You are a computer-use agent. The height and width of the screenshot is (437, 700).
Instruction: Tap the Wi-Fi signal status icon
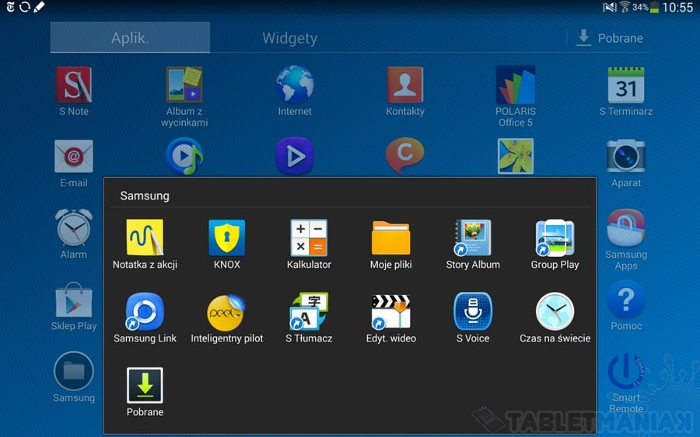[625, 7]
